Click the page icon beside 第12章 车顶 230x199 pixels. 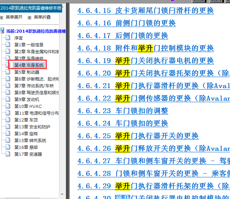coord(8,120)
